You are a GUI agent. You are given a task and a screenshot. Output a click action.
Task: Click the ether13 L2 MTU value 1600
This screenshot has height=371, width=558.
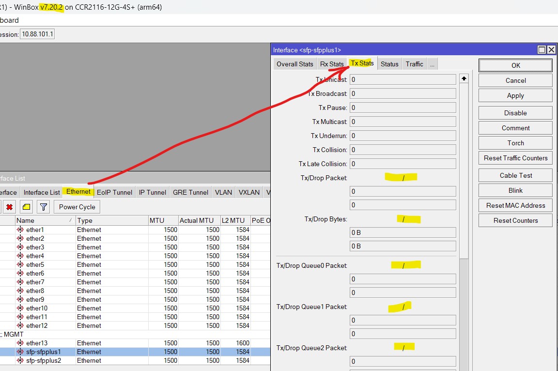243,343
